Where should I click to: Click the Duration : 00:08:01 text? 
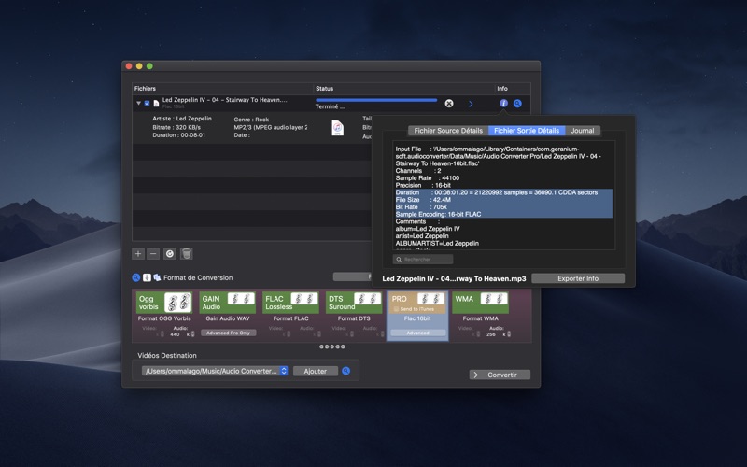point(178,134)
